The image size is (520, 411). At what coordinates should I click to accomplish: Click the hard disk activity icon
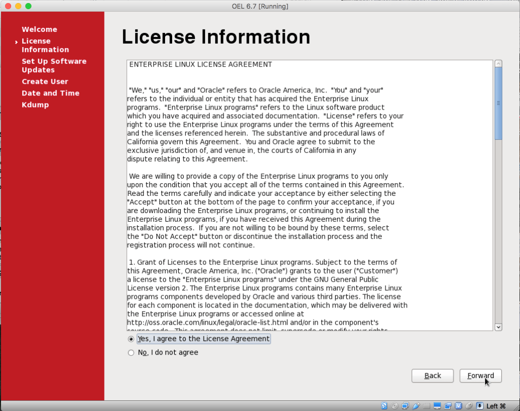[x=384, y=406]
